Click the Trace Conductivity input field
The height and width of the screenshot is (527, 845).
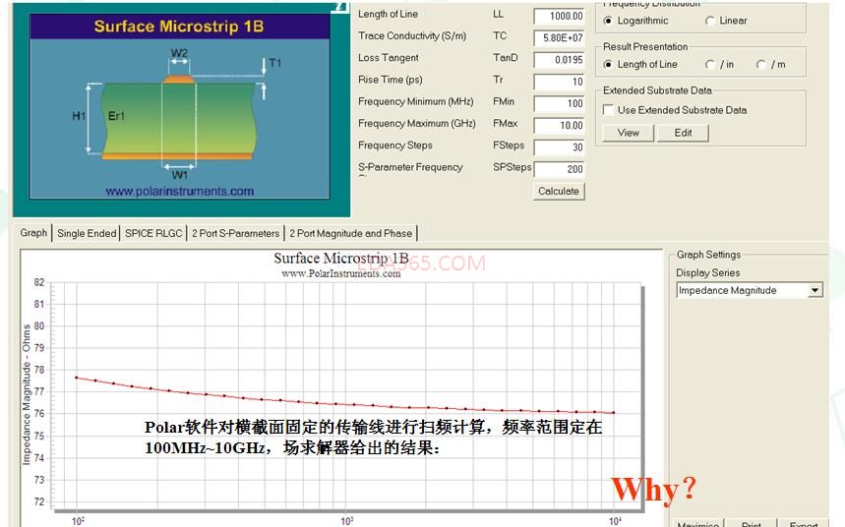click(x=559, y=37)
